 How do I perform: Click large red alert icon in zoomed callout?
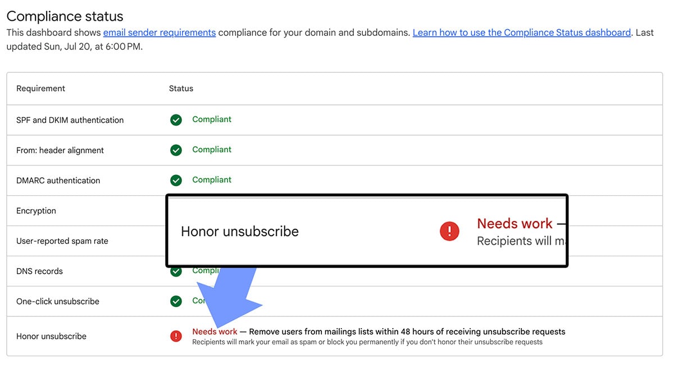point(449,231)
